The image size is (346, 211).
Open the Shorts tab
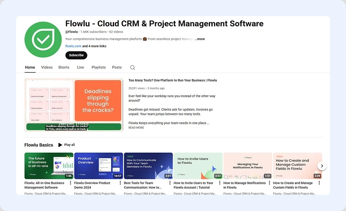click(64, 68)
